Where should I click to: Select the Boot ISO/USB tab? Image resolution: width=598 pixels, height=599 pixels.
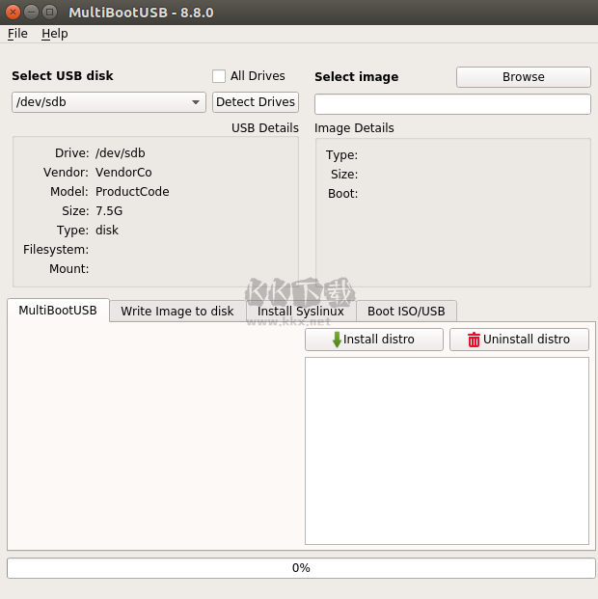[406, 312]
